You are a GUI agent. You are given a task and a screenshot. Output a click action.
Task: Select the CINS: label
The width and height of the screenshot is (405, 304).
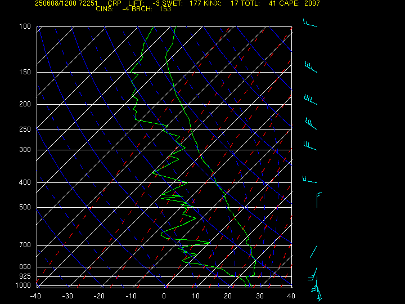click(x=105, y=9)
